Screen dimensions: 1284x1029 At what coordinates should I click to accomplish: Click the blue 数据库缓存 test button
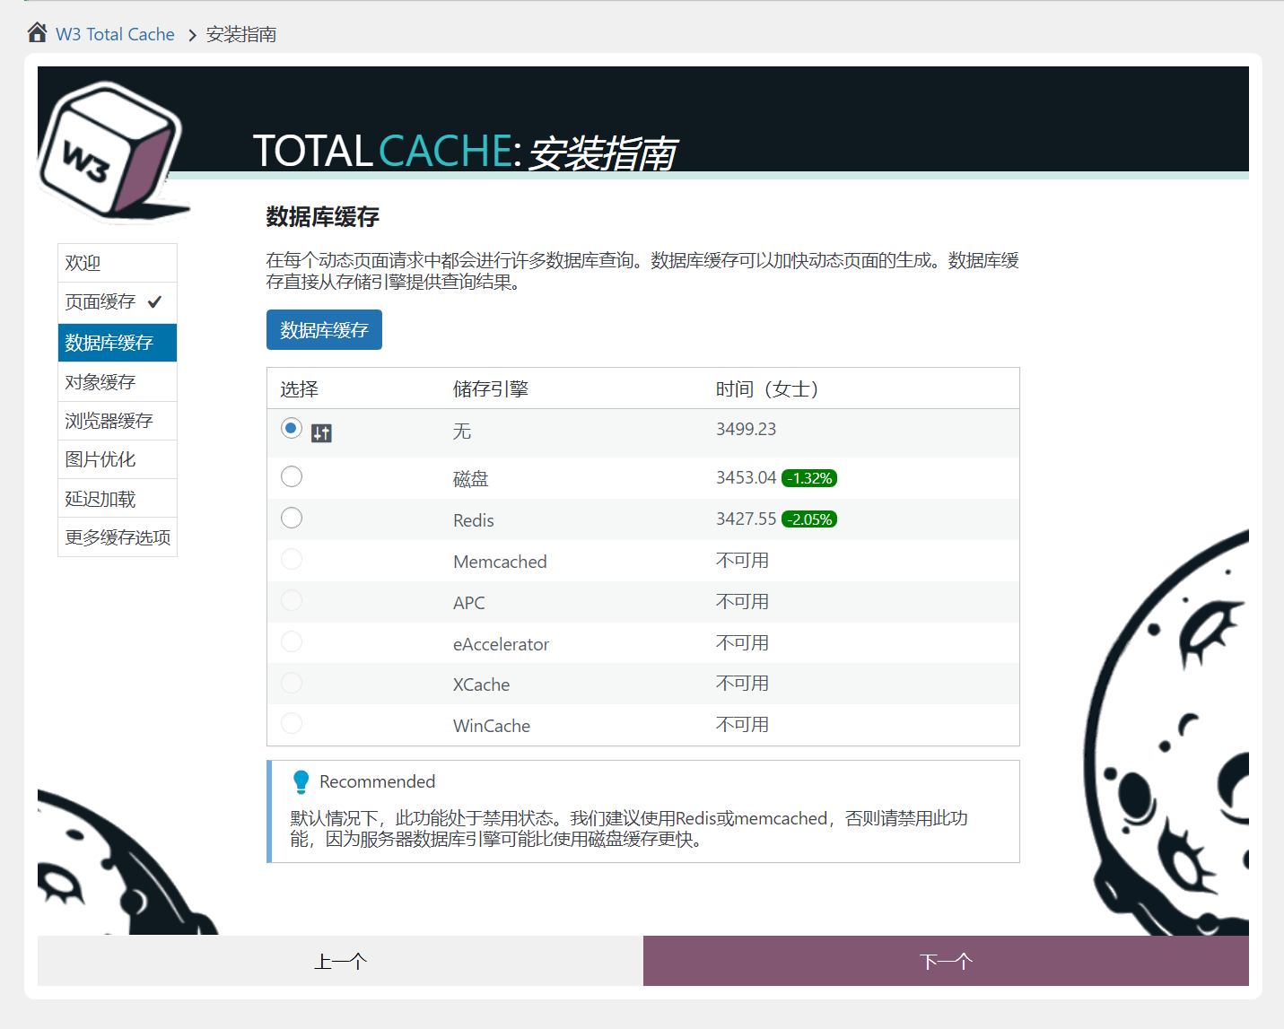pyautogui.click(x=324, y=330)
